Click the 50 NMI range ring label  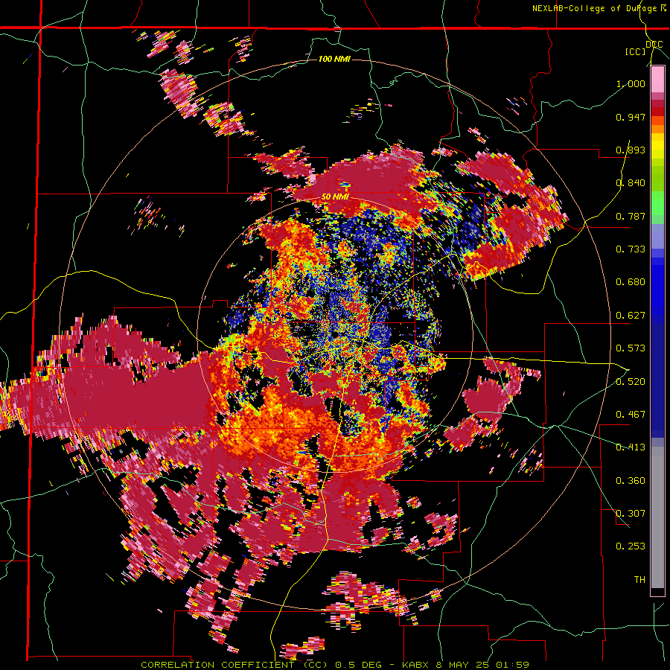coord(335,197)
